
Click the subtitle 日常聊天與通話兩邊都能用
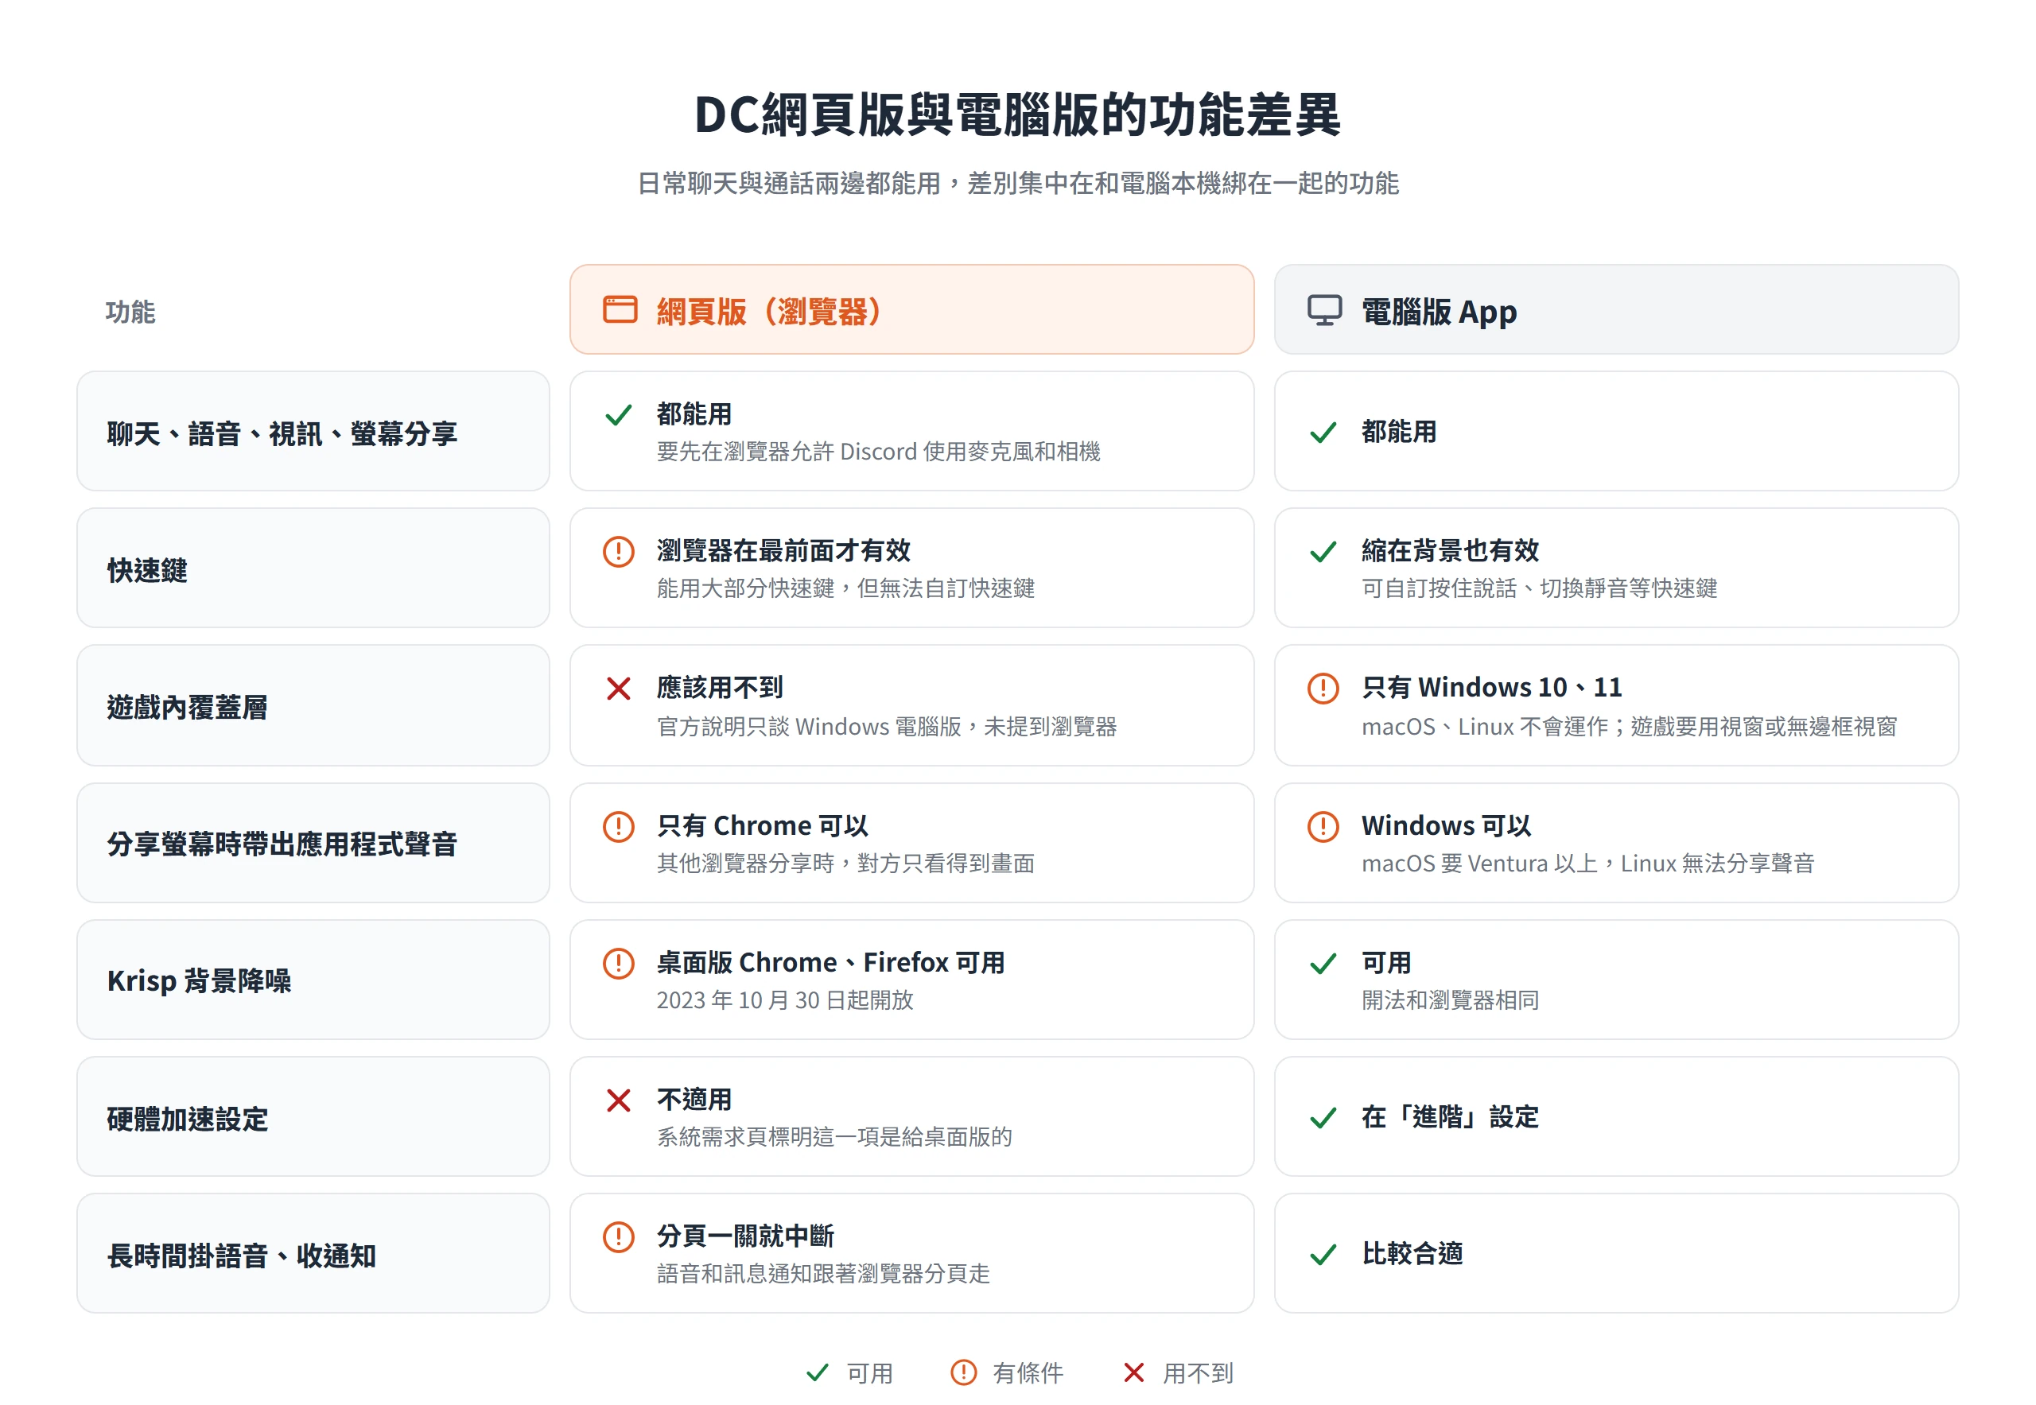pos(789,183)
